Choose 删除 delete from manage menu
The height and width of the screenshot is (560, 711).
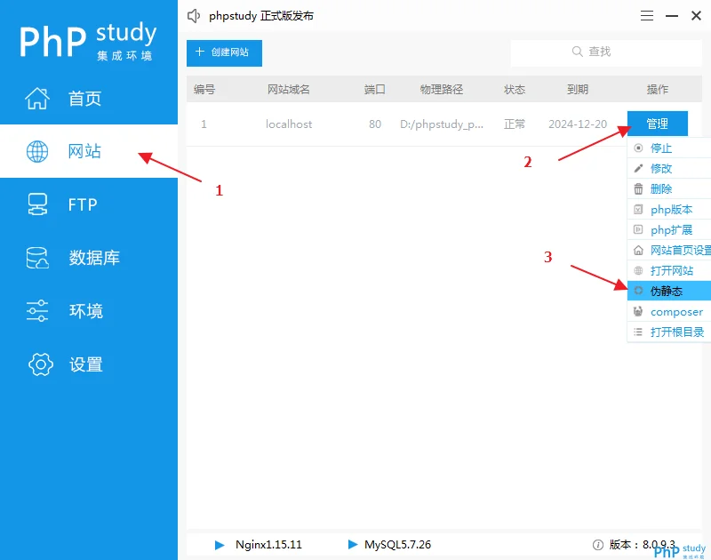[669, 189]
